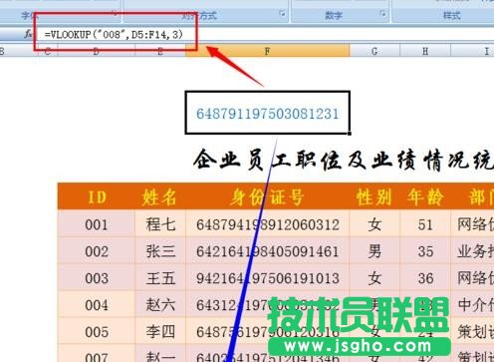Click the 年龄 header cell
This screenshot has width=494, height=362.
tap(425, 196)
